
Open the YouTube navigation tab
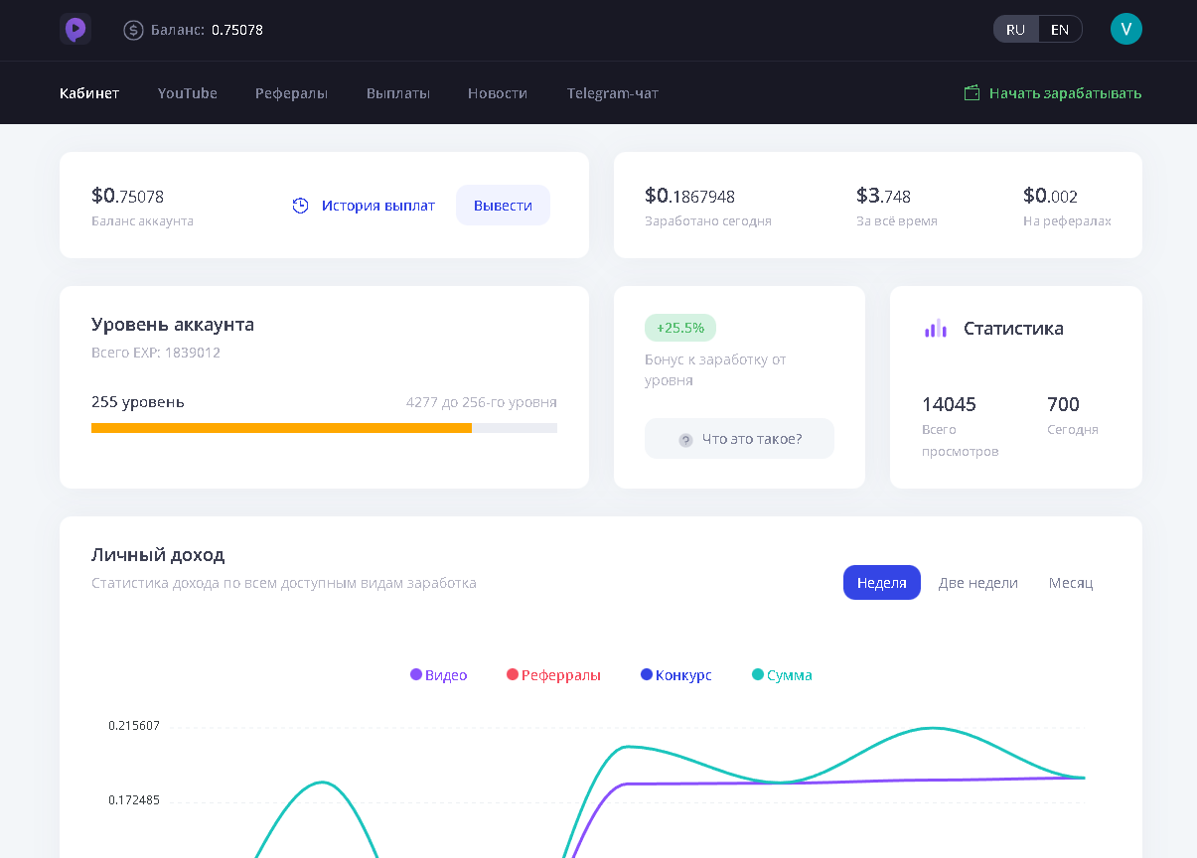188,93
